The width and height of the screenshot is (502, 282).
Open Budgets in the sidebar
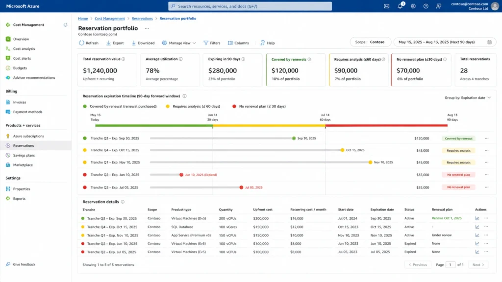pos(20,68)
